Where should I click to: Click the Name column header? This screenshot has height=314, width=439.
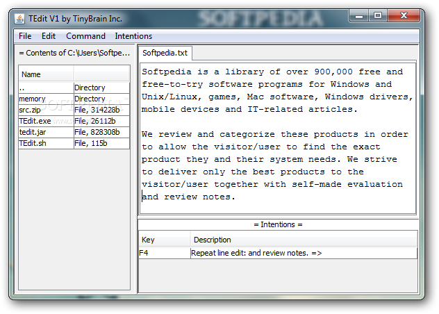(46, 74)
